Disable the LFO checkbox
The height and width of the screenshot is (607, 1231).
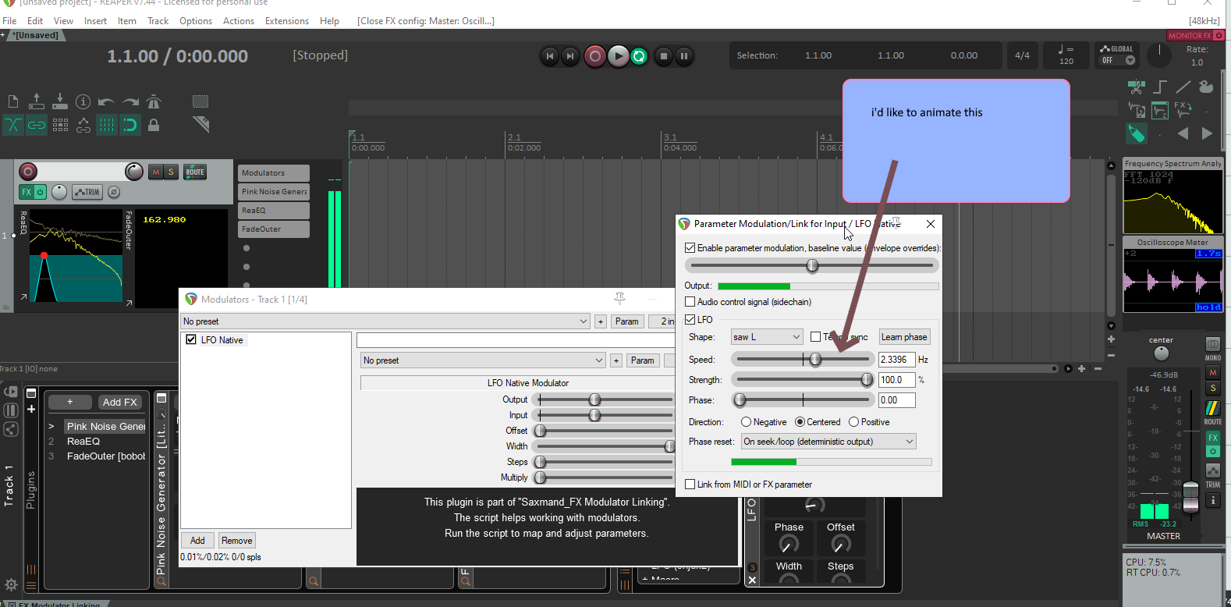coord(690,319)
